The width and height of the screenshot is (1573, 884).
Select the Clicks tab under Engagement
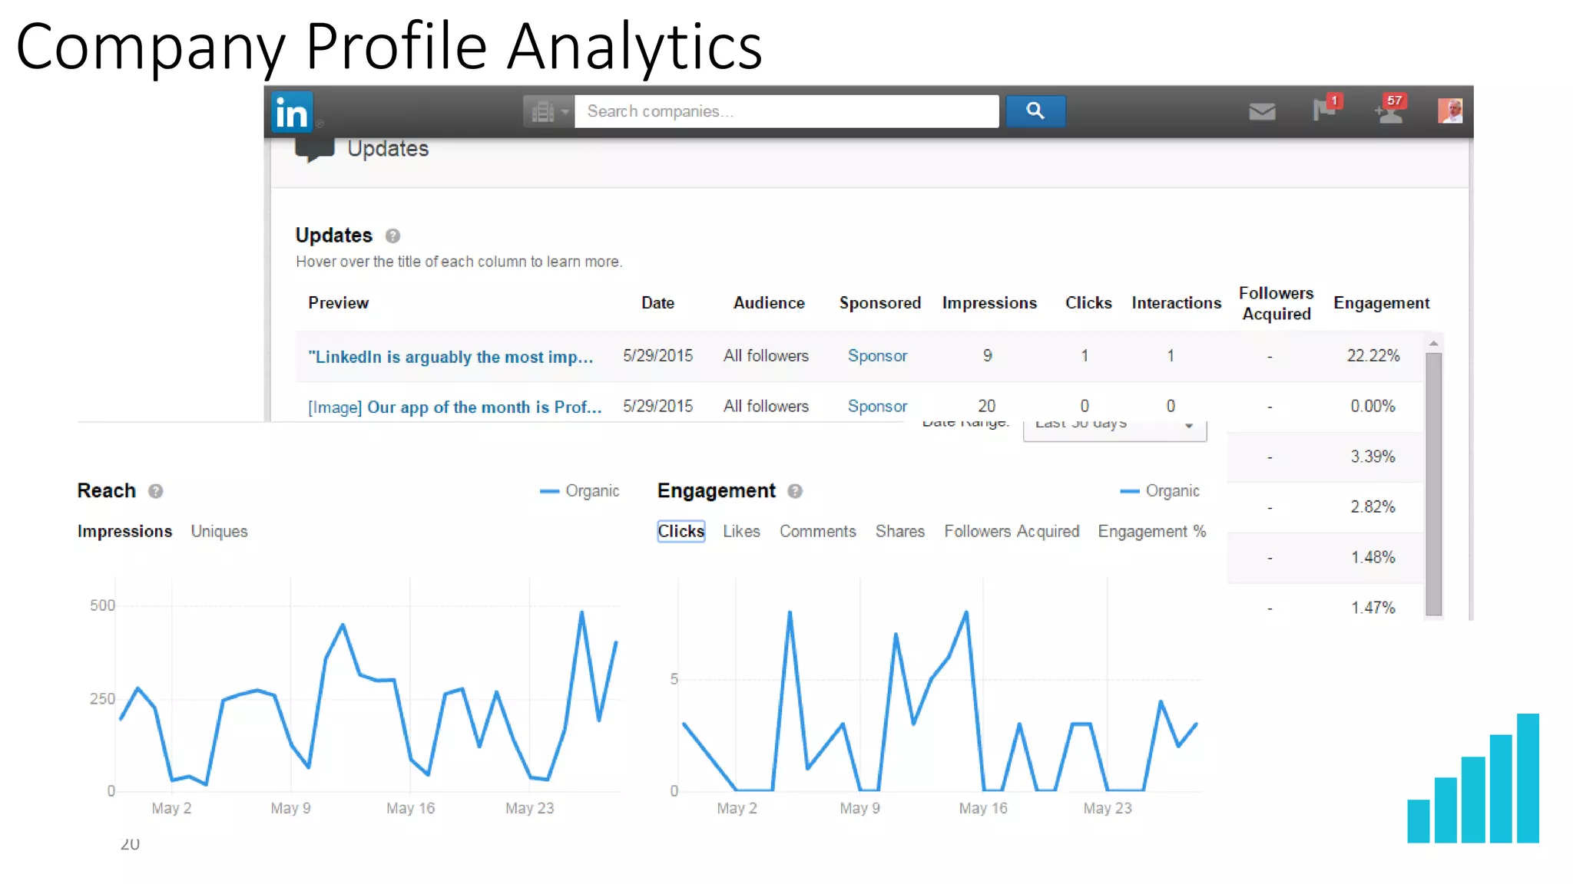pyautogui.click(x=681, y=531)
